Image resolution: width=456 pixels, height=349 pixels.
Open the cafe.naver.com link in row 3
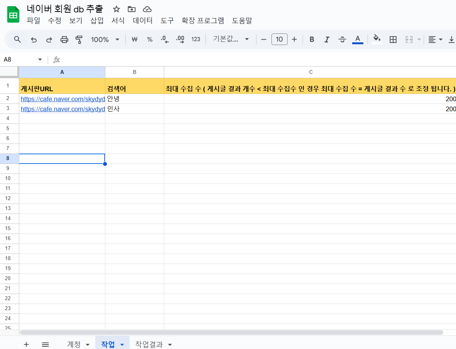[x=63, y=109]
